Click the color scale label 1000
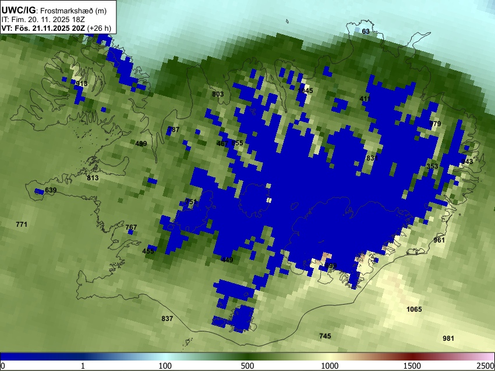This screenshot has height=371, width=495. pos(330,366)
